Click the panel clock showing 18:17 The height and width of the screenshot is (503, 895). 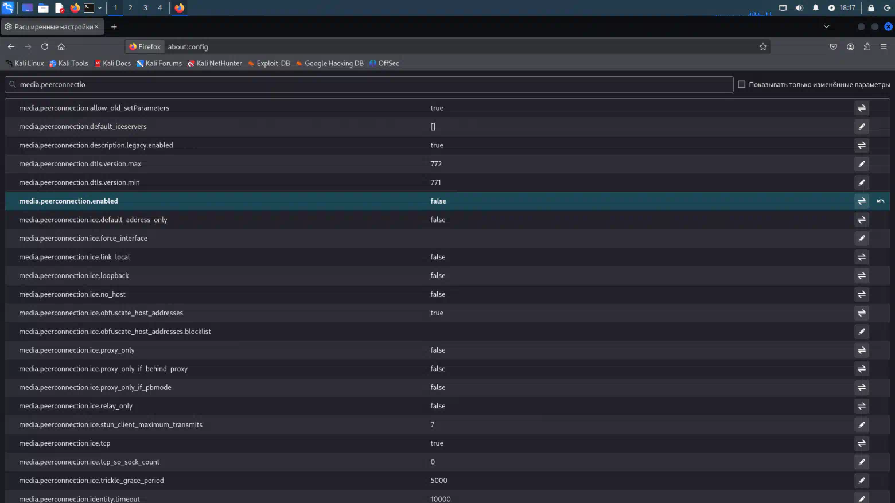(x=847, y=8)
